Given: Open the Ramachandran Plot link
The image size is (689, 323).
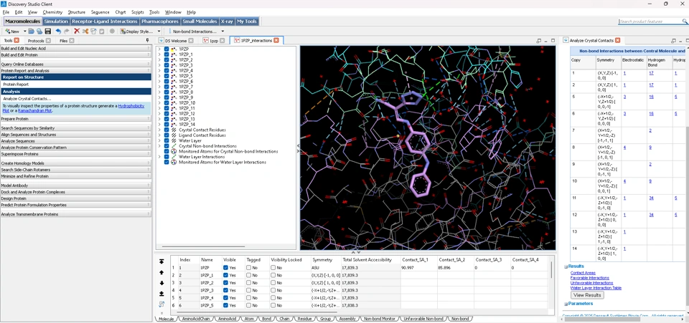Looking at the screenshot, I should (x=37, y=111).
